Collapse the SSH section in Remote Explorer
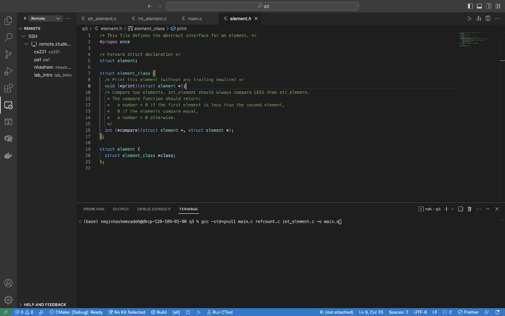The height and width of the screenshot is (316, 505). (x=23, y=36)
